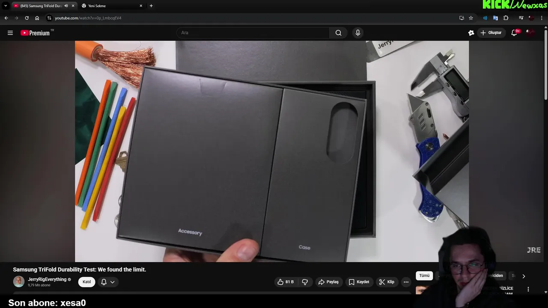Open the YouTube notifications bell
The image size is (548, 308).
[x=514, y=33]
